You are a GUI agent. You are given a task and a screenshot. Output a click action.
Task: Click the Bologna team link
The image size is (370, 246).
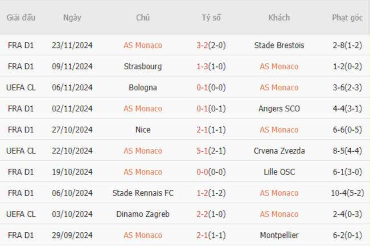tap(143, 87)
